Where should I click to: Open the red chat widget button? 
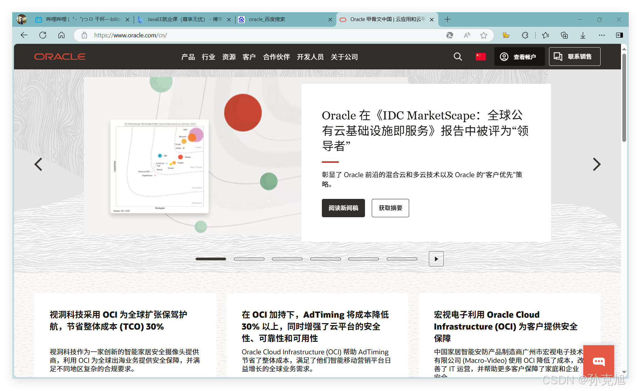(x=599, y=361)
